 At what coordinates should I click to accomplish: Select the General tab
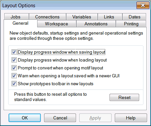(20, 23)
